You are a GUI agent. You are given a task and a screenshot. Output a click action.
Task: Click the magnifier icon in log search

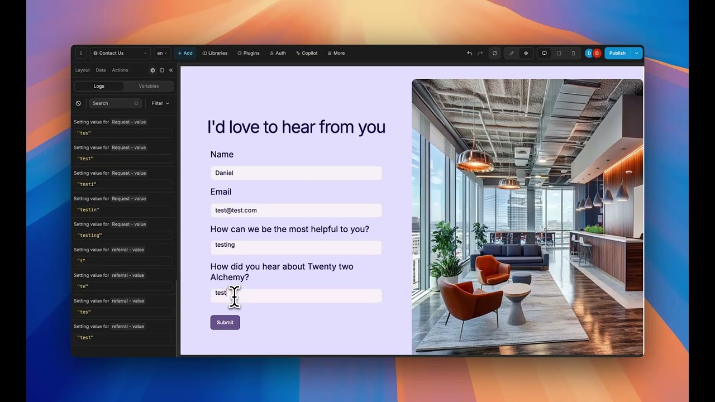click(x=136, y=103)
